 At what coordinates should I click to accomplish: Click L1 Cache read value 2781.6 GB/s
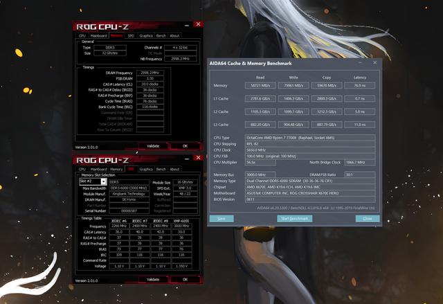[260, 98]
